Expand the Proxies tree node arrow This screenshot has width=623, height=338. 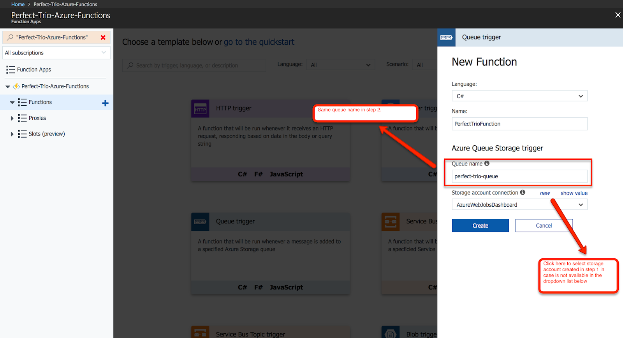[x=12, y=118]
